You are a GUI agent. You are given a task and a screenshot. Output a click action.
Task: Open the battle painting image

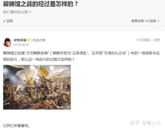[37, 87]
